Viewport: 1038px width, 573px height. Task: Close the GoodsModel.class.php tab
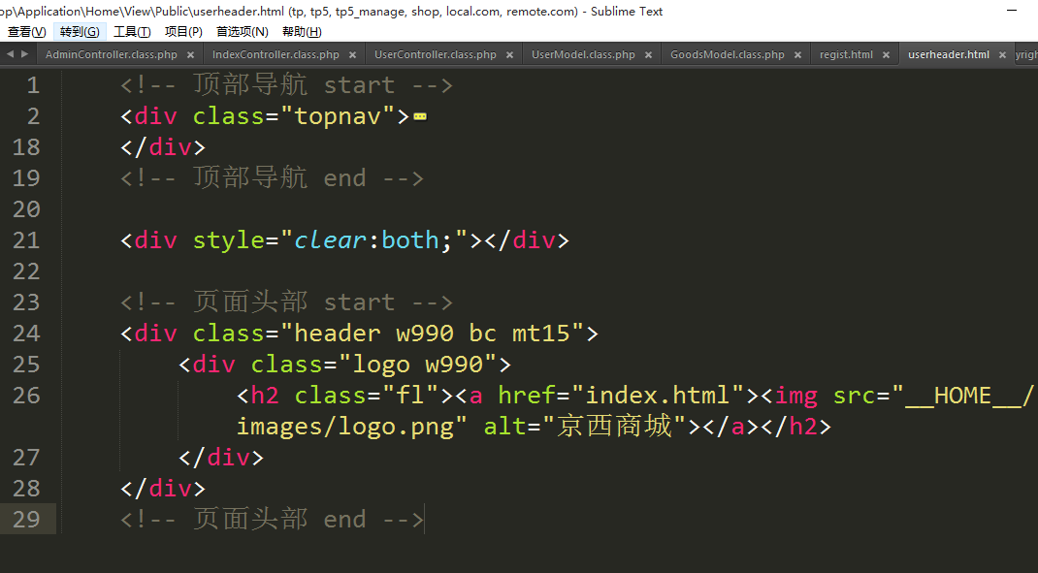(798, 55)
